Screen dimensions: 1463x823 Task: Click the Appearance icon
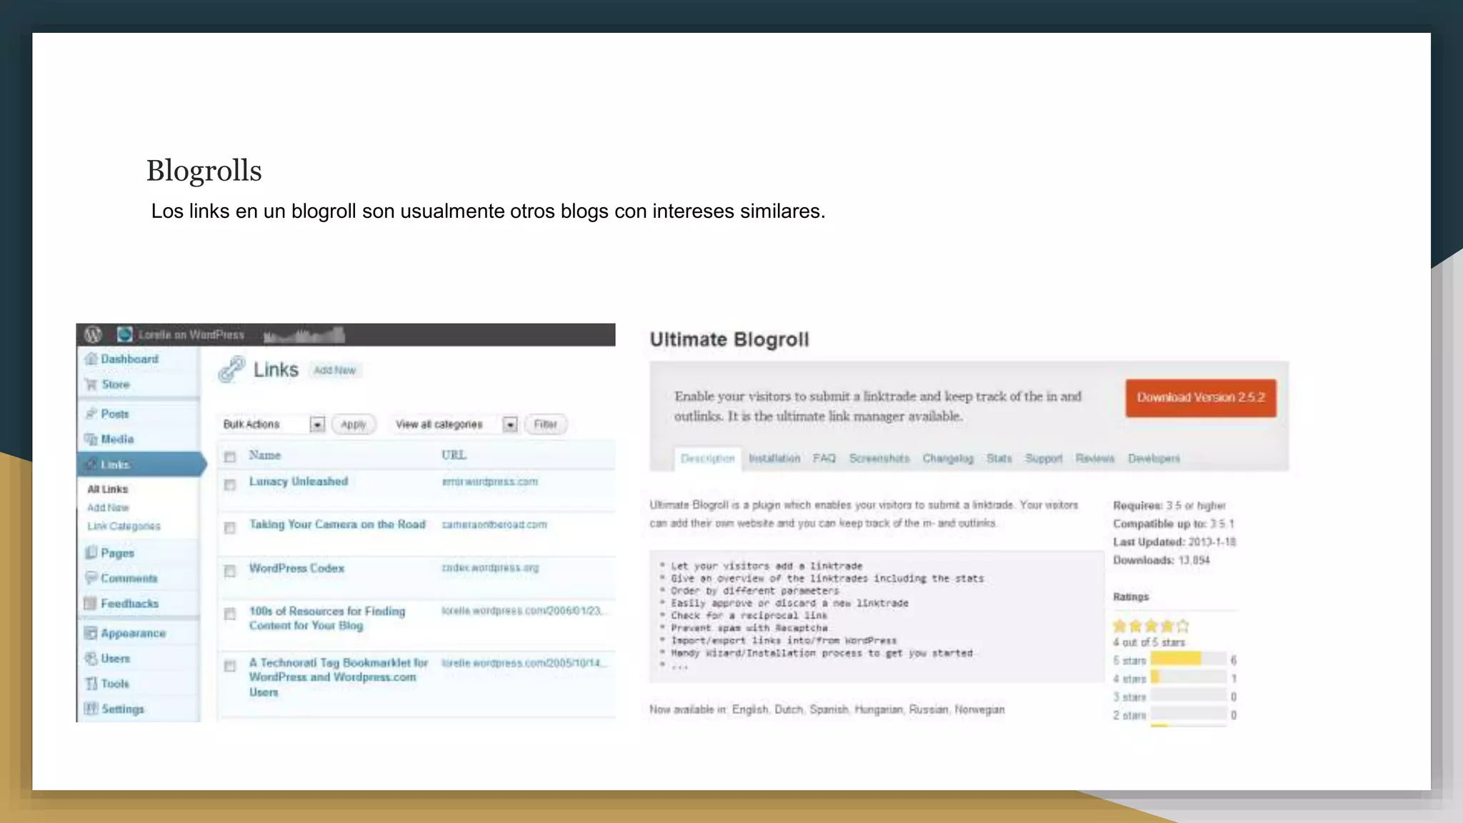coord(91,633)
